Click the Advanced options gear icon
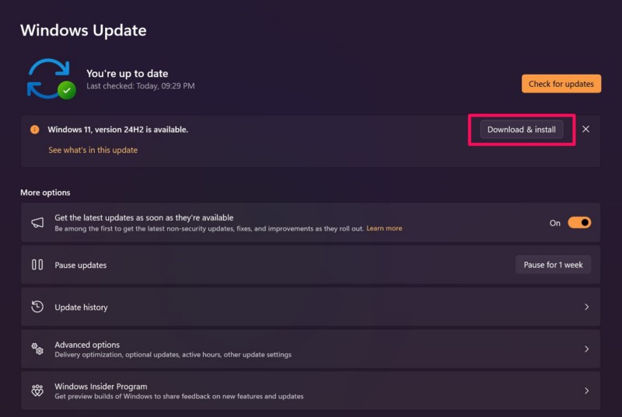Screen dimensions: 622x417 click(x=37, y=349)
